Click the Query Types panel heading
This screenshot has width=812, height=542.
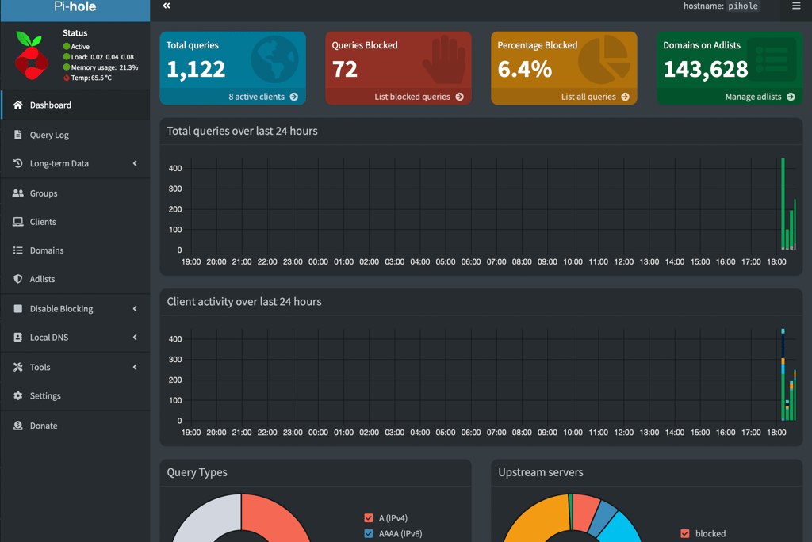197,472
